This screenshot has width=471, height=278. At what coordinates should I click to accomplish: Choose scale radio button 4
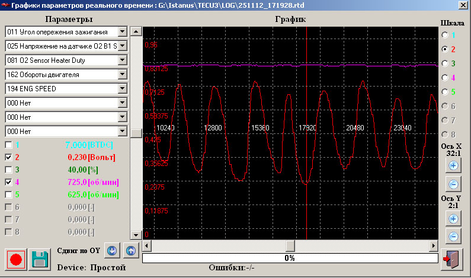tap(445, 78)
